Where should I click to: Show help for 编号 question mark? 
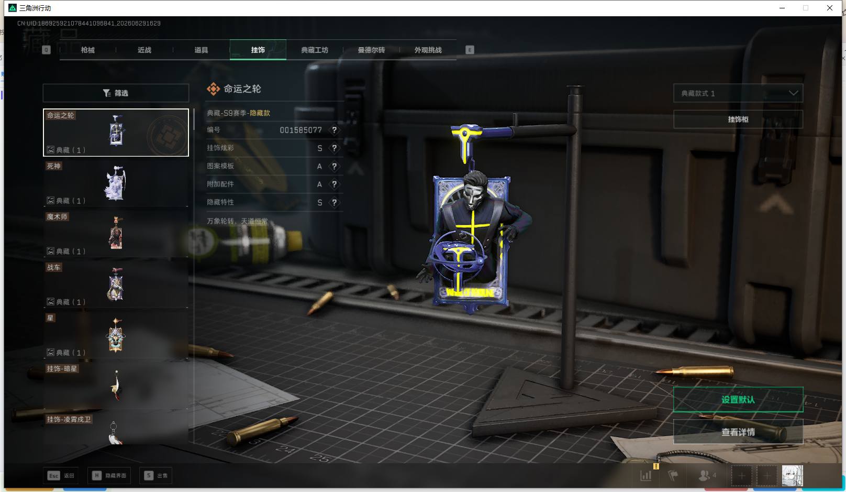335,130
